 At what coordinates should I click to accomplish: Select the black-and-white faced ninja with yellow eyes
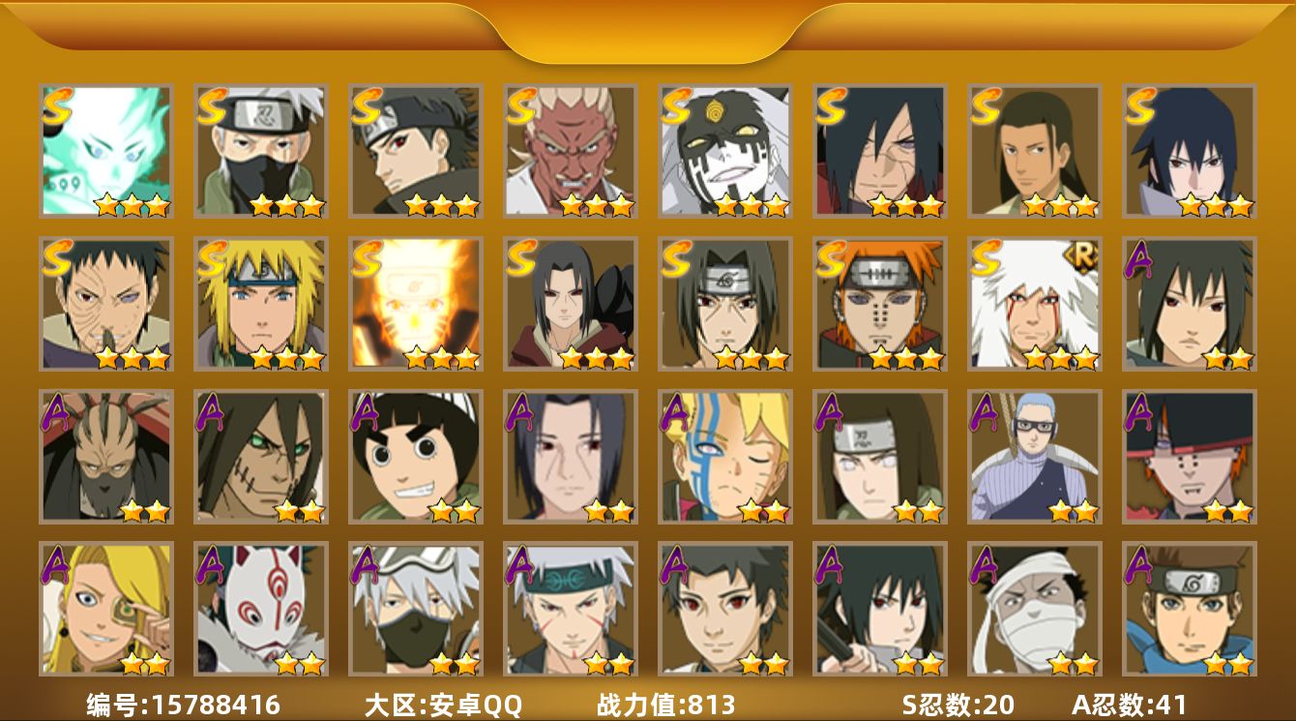tap(724, 151)
